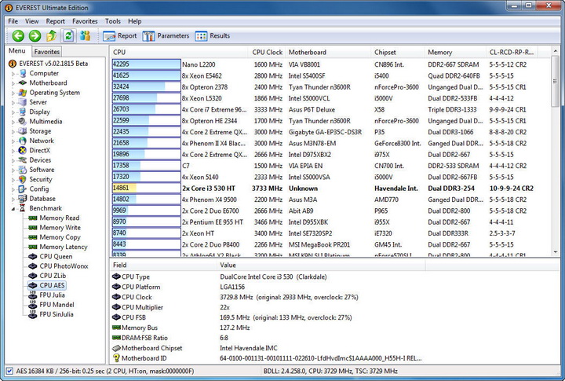Click the results list scroll up arrow
Screen dimensions: 565x381
point(556,51)
